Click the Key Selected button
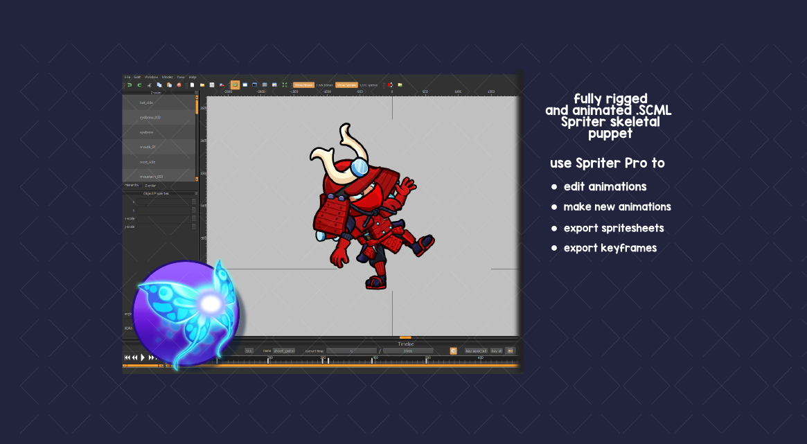This screenshot has height=444, width=807. 476,351
